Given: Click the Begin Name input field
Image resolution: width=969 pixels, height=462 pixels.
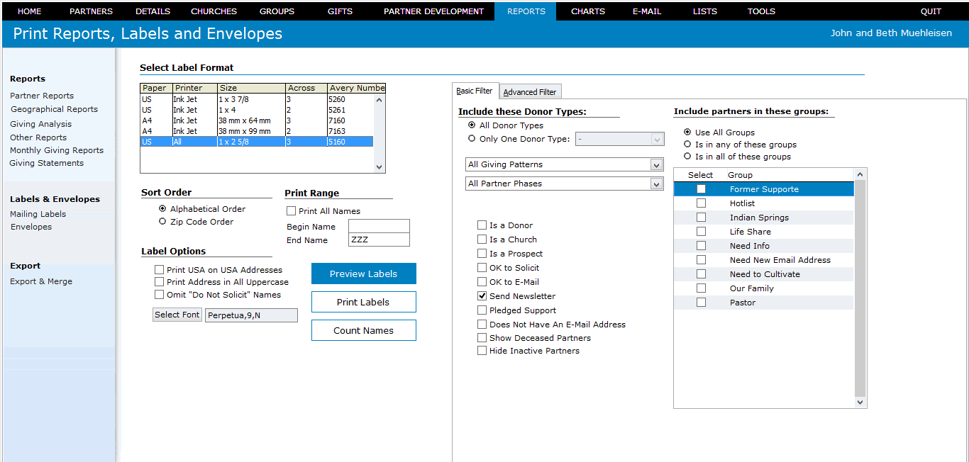Looking at the screenshot, I should [379, 227].
